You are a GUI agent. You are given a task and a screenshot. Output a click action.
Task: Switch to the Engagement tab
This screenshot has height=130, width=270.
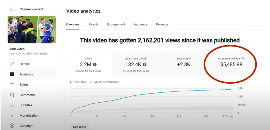116,24
